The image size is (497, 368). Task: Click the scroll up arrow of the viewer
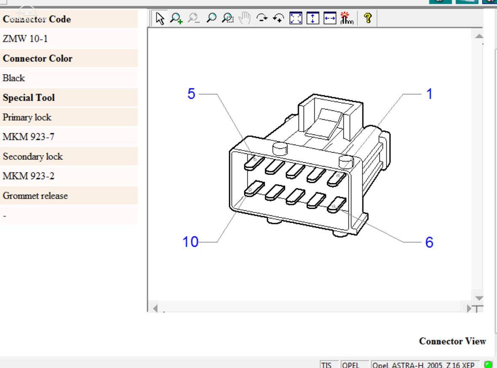pos(479,36)
